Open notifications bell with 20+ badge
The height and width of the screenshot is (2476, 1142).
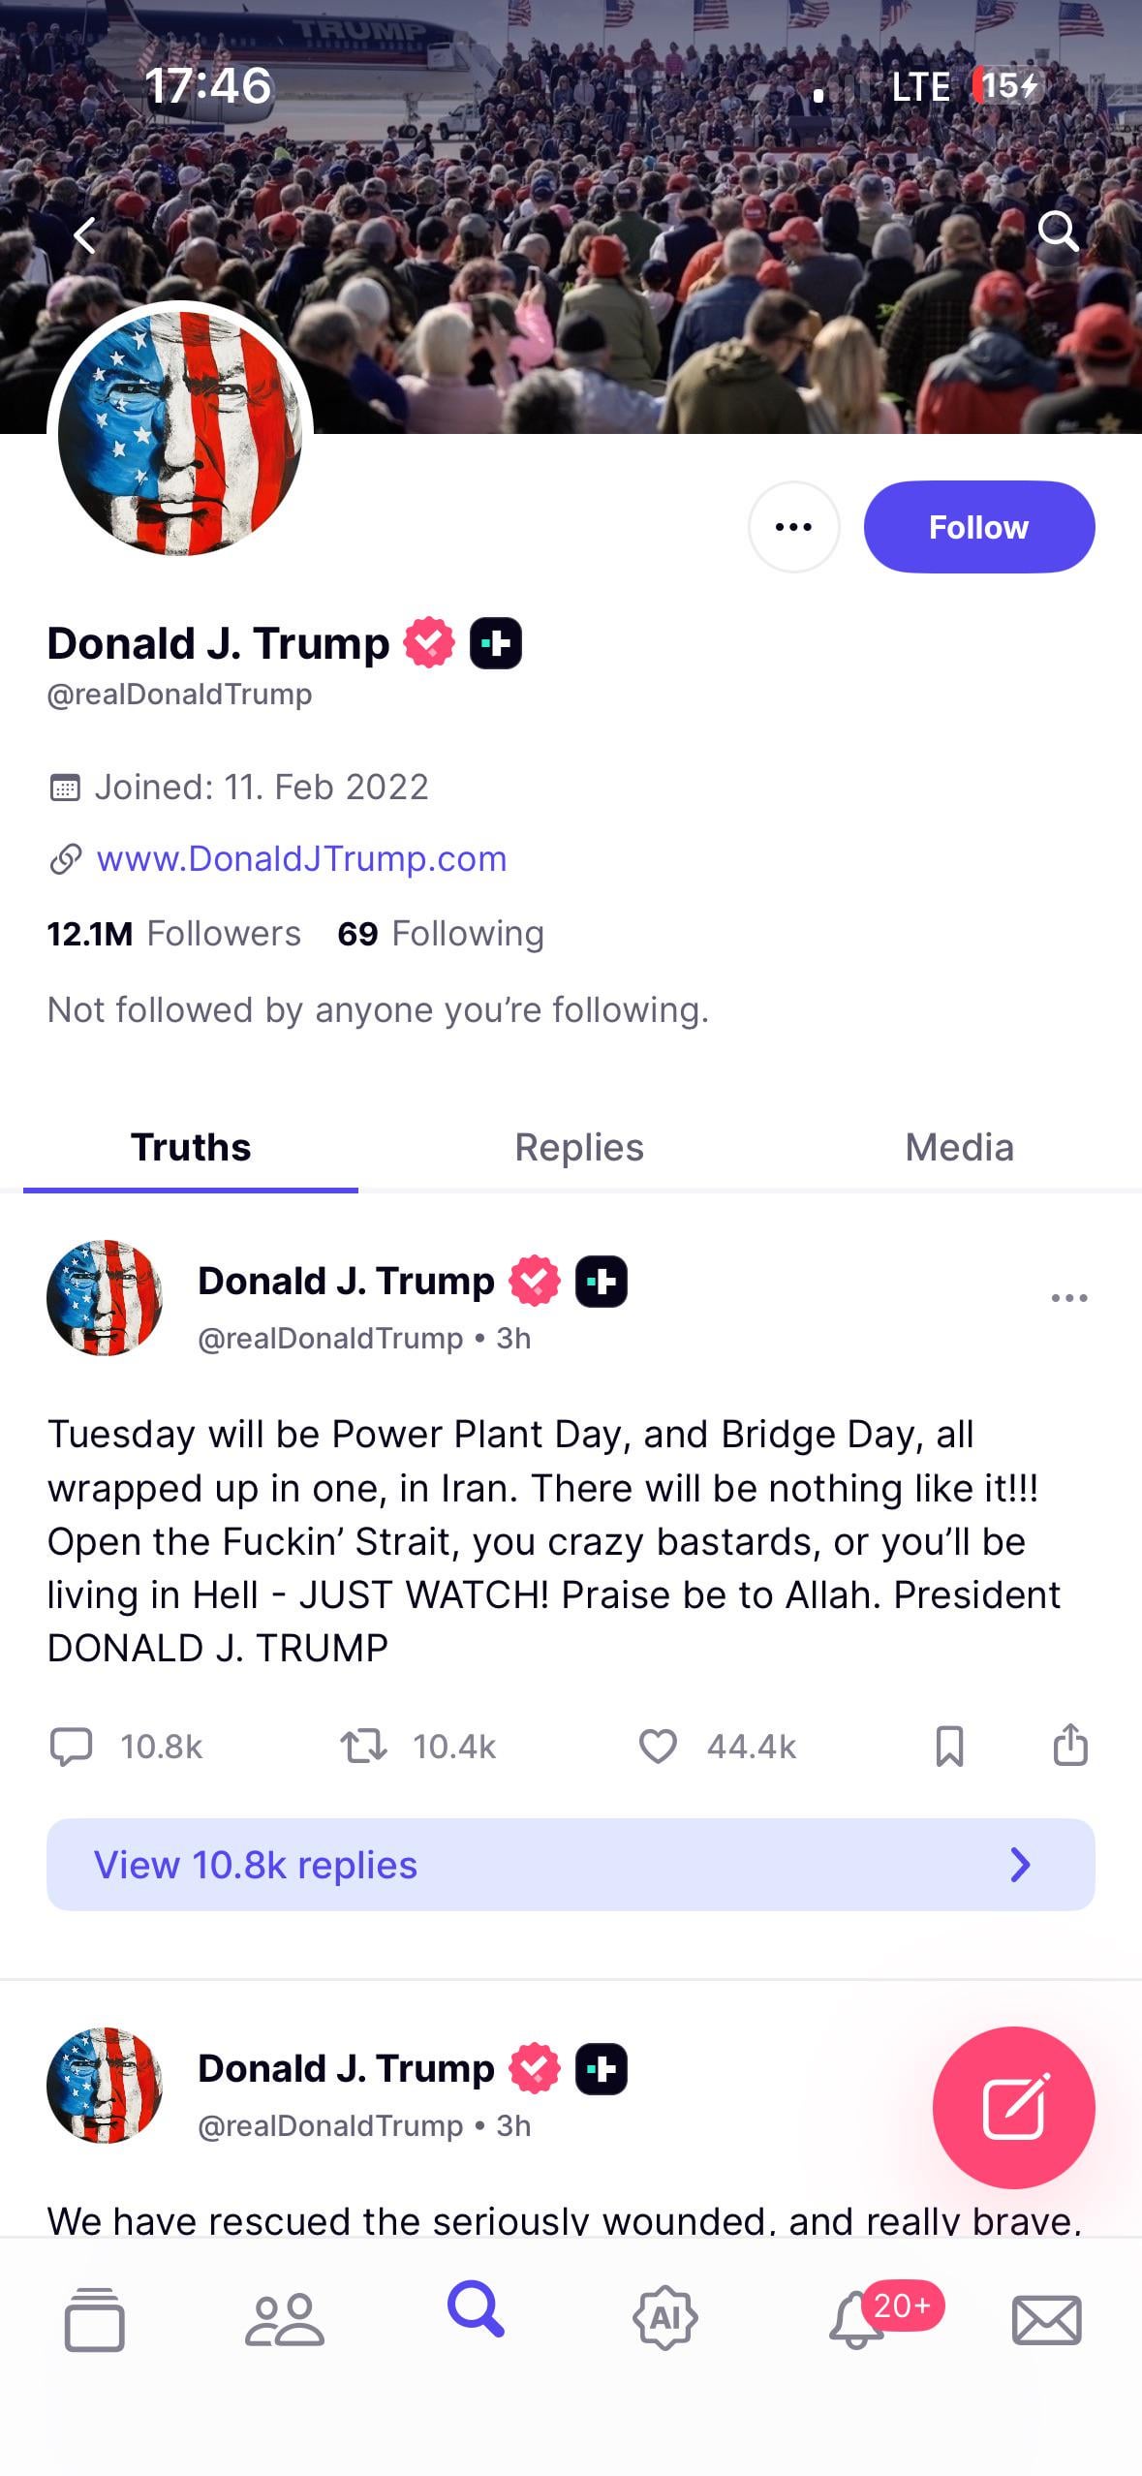pos(856,2320)
